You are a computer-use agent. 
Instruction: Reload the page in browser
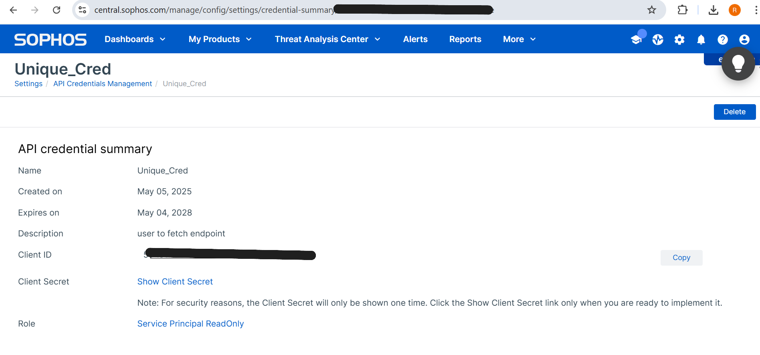pyautogui.click(x=57, y=10)
